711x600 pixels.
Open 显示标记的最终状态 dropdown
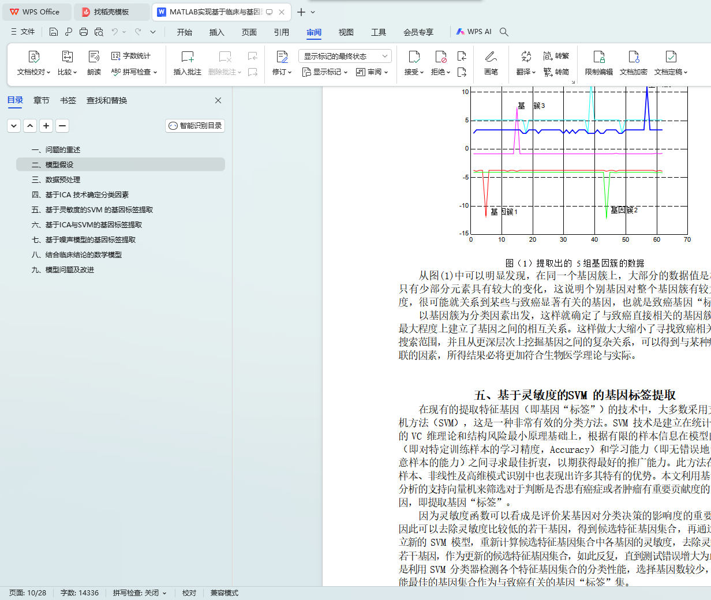click(x=345, y=56)
